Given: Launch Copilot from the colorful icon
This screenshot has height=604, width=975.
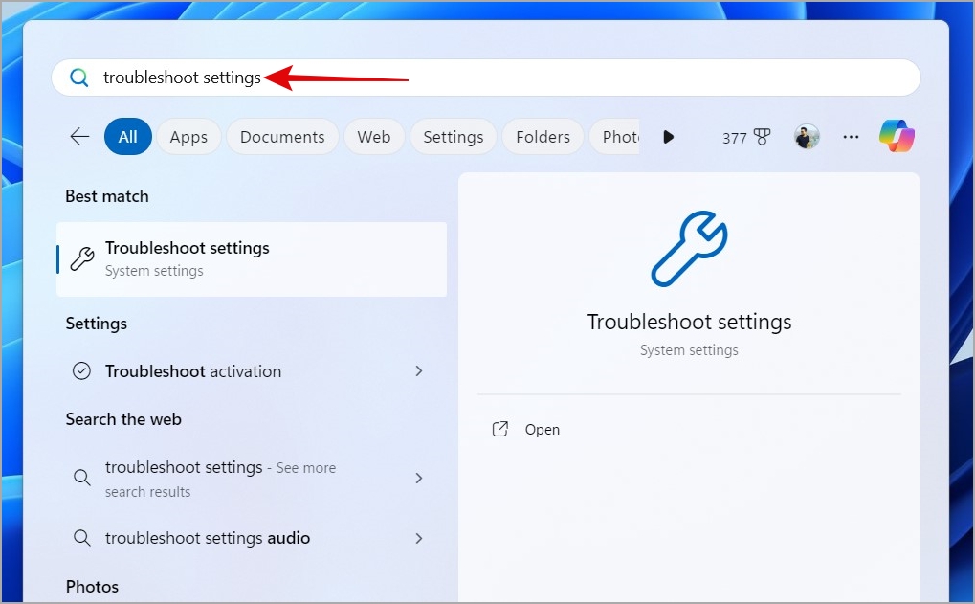Looking at the screenshot, I should [897, 136].
